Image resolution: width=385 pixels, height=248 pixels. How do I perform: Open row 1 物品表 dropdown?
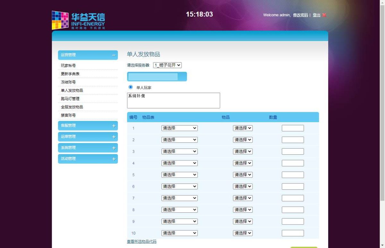click(179, 128)
